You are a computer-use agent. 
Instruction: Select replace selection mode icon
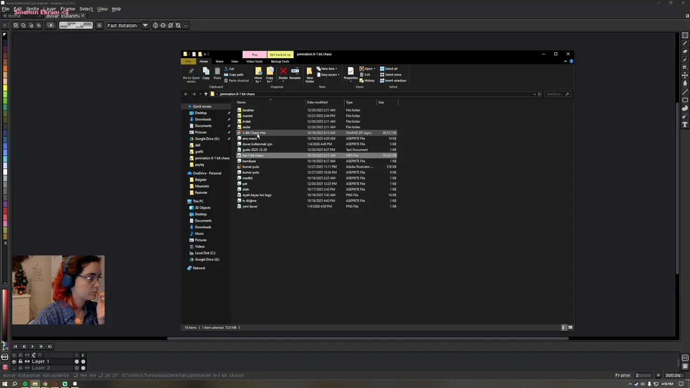pyautogui.click(x=16, y=25)
